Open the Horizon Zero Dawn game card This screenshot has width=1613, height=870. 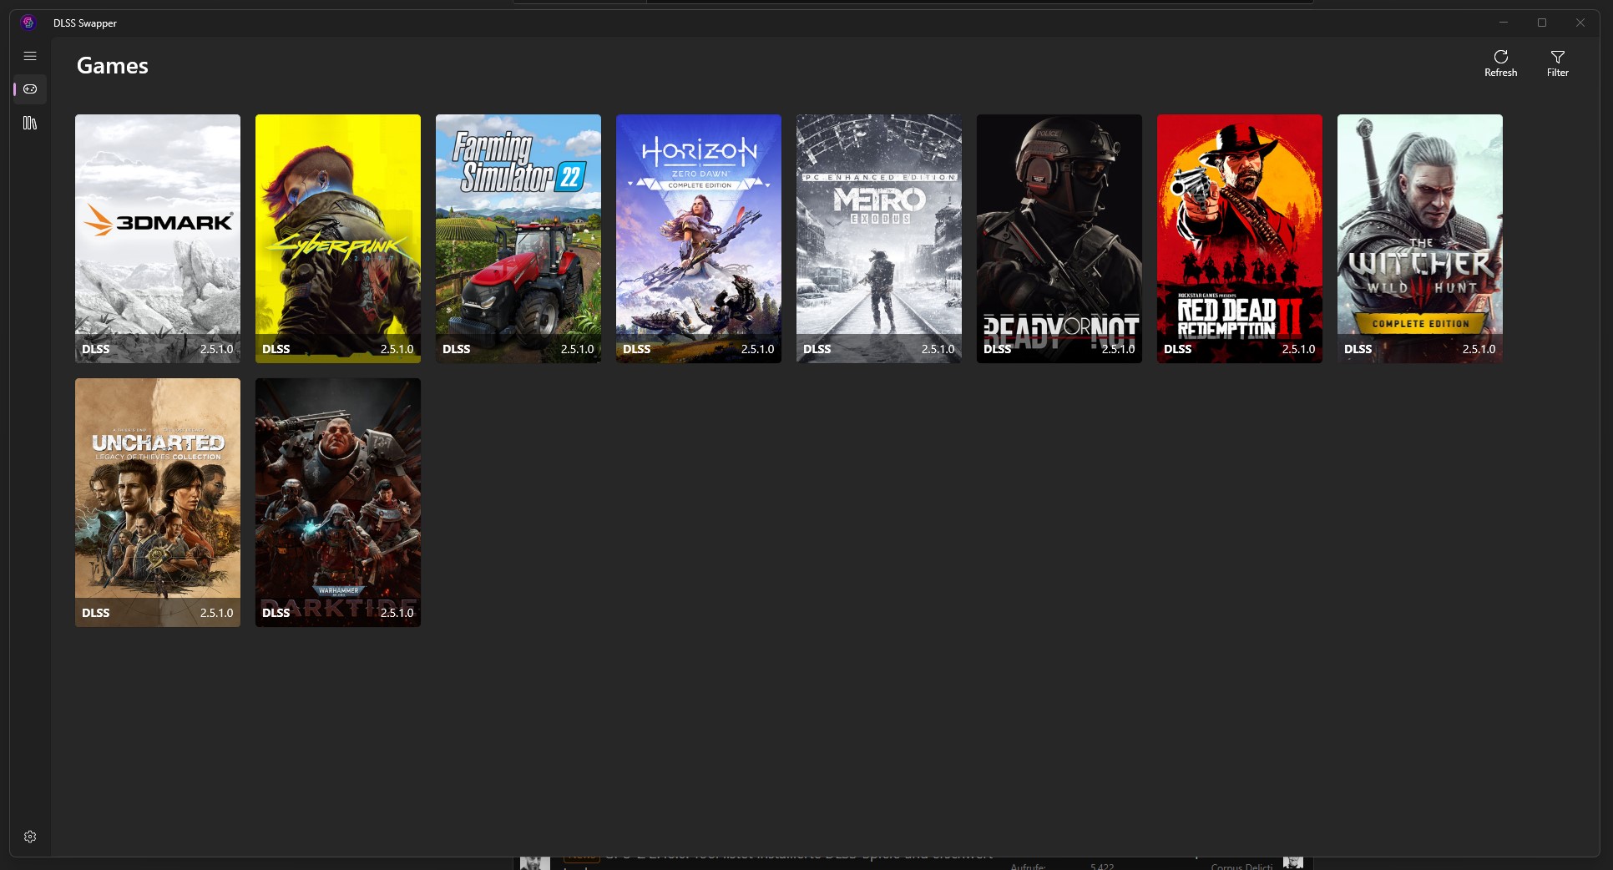tap(699, 239)
